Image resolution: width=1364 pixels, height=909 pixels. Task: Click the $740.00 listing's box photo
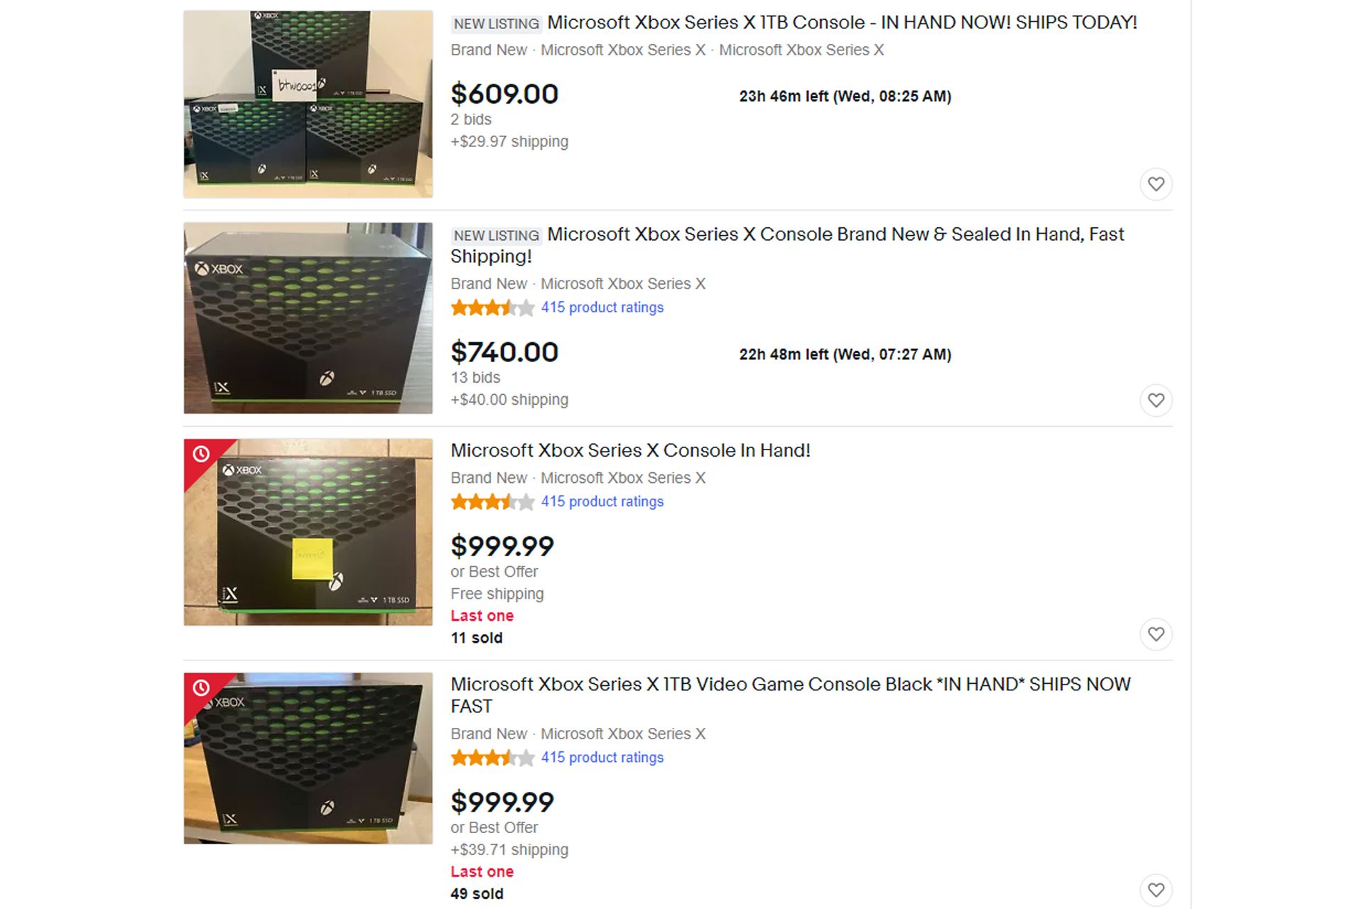click(308, 317)
